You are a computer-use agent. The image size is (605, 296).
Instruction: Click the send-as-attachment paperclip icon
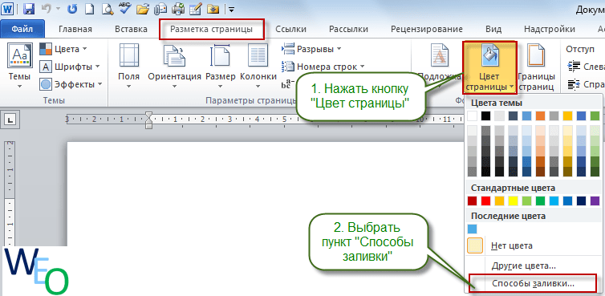[x=160, y=8]
